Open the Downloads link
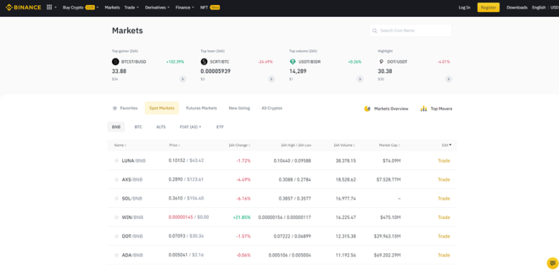559x270 pixels. pos(517,7)
